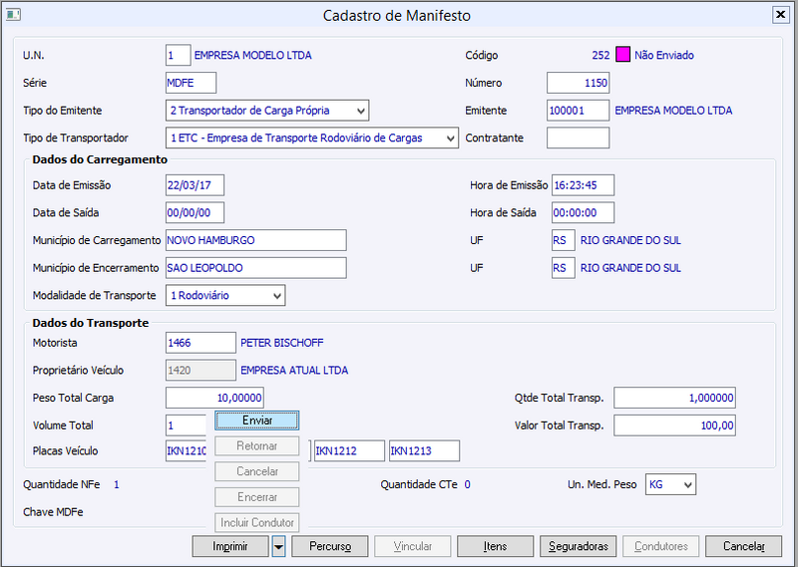Click the Série input field

click(x=191, y=83)
